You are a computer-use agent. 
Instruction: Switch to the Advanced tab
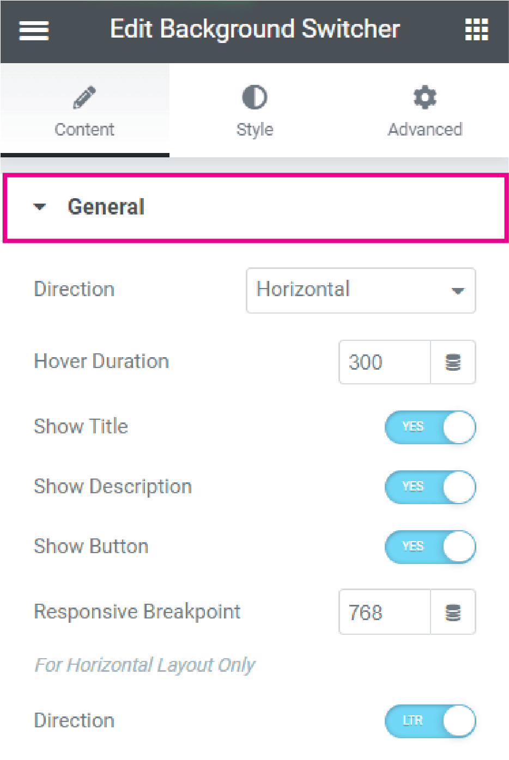[425, 111]
